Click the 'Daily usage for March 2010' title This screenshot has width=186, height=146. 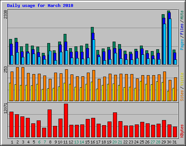pyautogui.click(x=40, y=5)
